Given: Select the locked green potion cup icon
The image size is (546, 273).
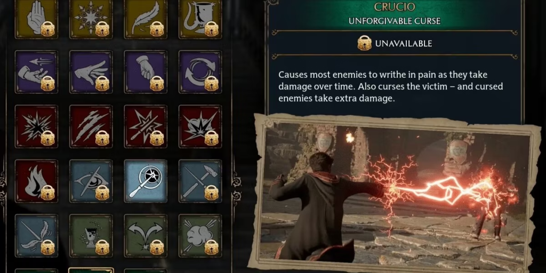Looking at the screenshot, I should 91,235.
